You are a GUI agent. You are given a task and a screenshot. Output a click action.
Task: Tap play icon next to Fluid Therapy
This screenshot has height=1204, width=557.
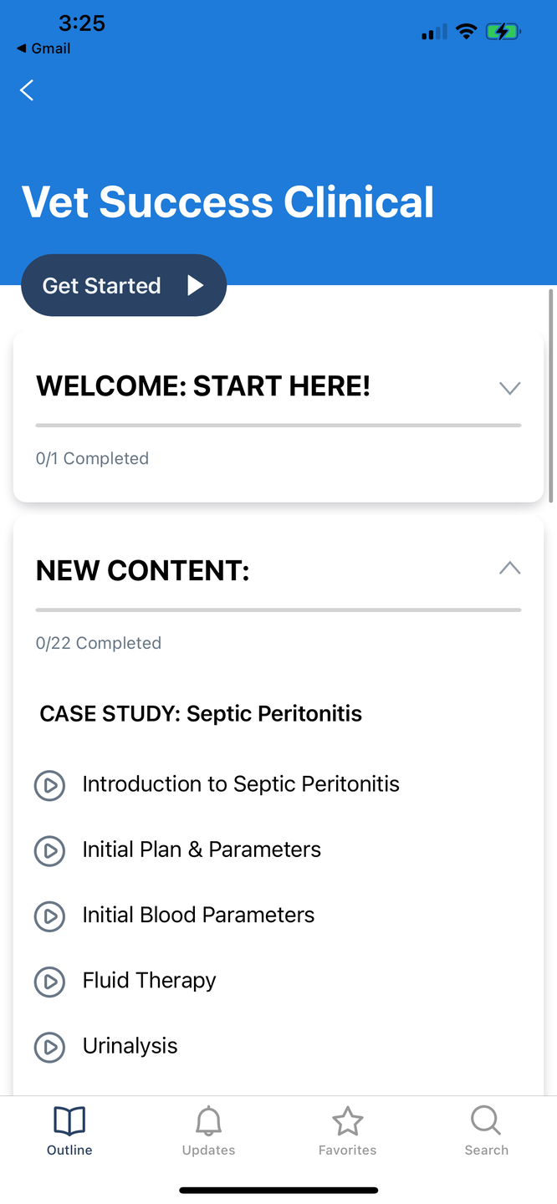(49, 981)
